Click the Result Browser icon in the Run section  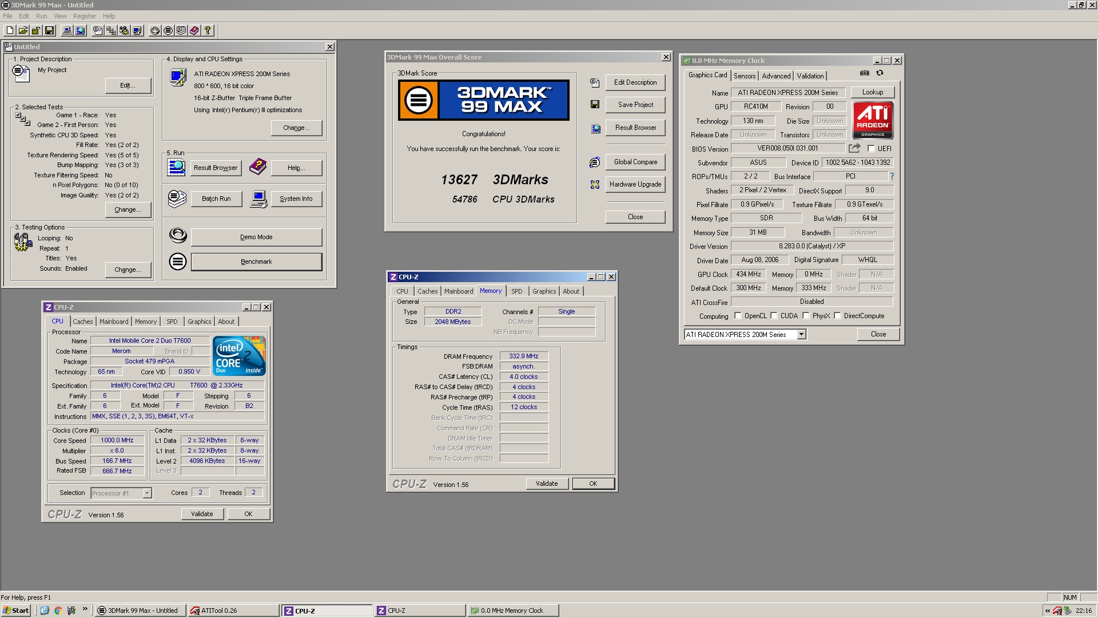click(x=176, y=167)
